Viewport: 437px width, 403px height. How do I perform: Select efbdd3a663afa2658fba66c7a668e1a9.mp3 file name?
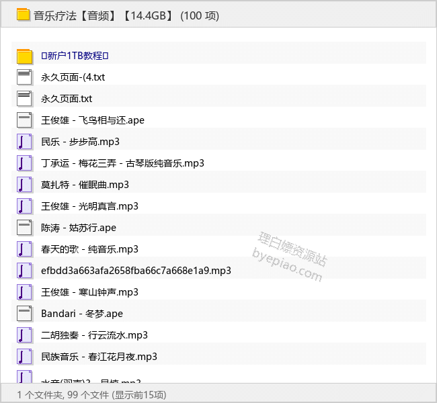pos(136,271)
